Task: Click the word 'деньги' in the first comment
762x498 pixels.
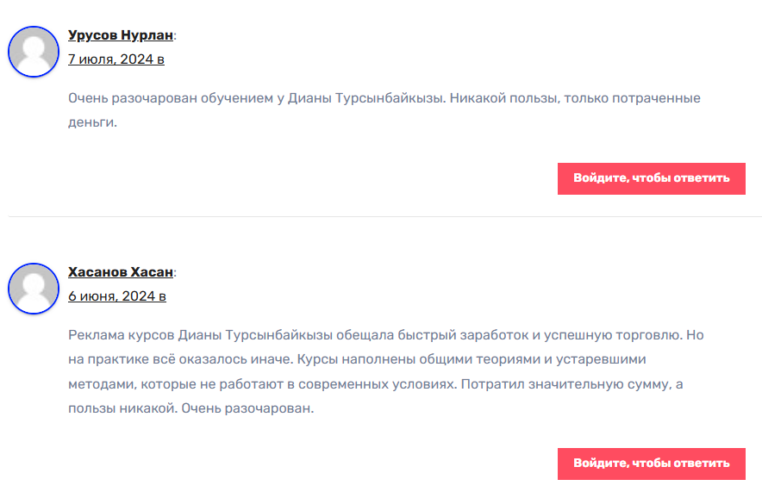Action: pyautogui.click(x=91, y=122)
